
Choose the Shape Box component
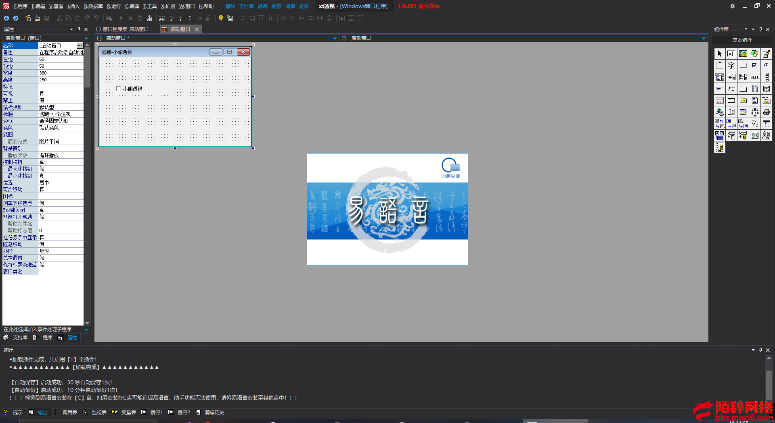(x=754, y=54)
